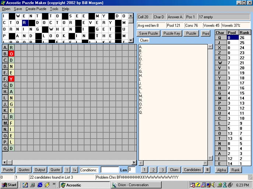Select candidate list 3 button

tap(163, 170)
